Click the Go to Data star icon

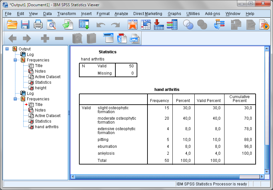click(132, 25)
